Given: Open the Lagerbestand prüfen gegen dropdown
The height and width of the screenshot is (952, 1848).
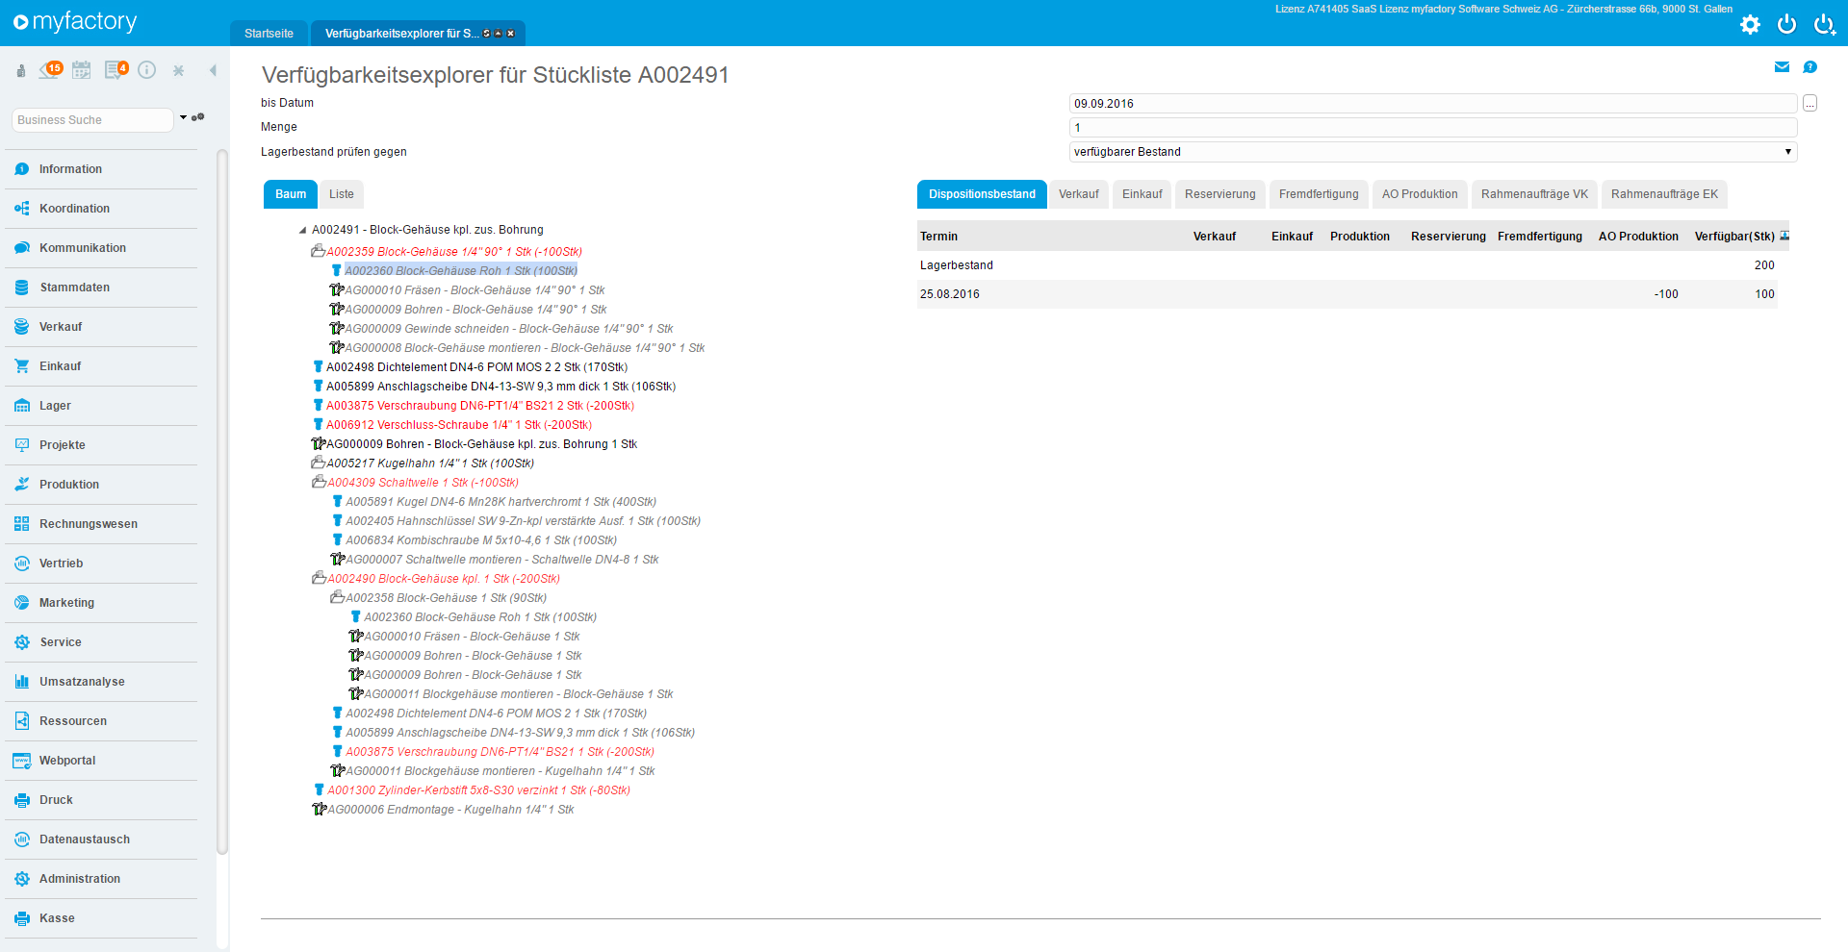Looking at the screenshot, I should click(x=1432, y=152).
